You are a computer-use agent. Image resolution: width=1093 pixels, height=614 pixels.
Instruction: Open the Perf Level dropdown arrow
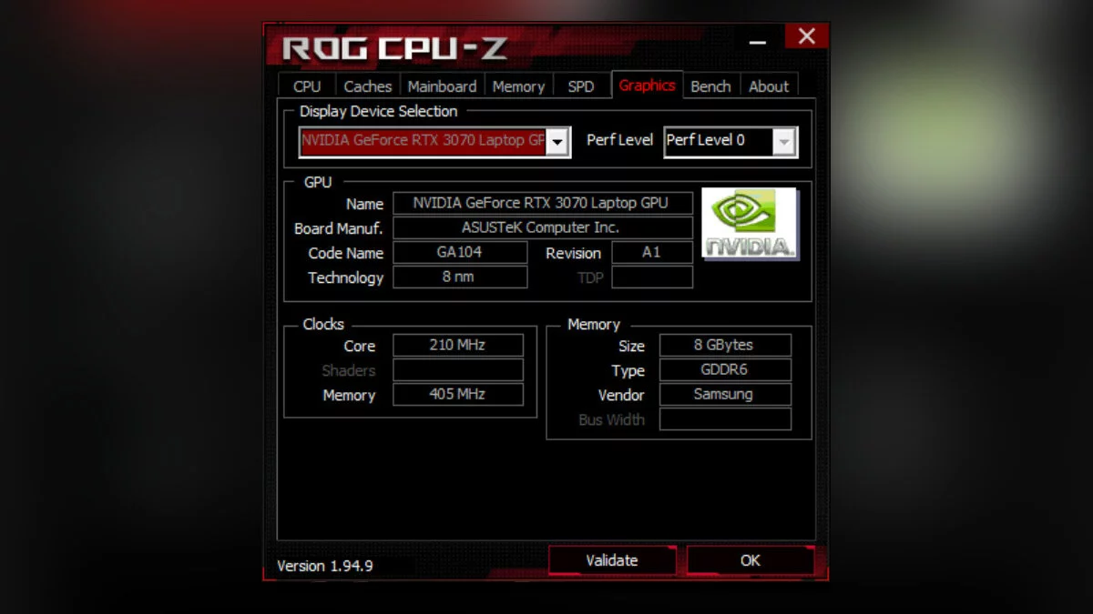784,142
